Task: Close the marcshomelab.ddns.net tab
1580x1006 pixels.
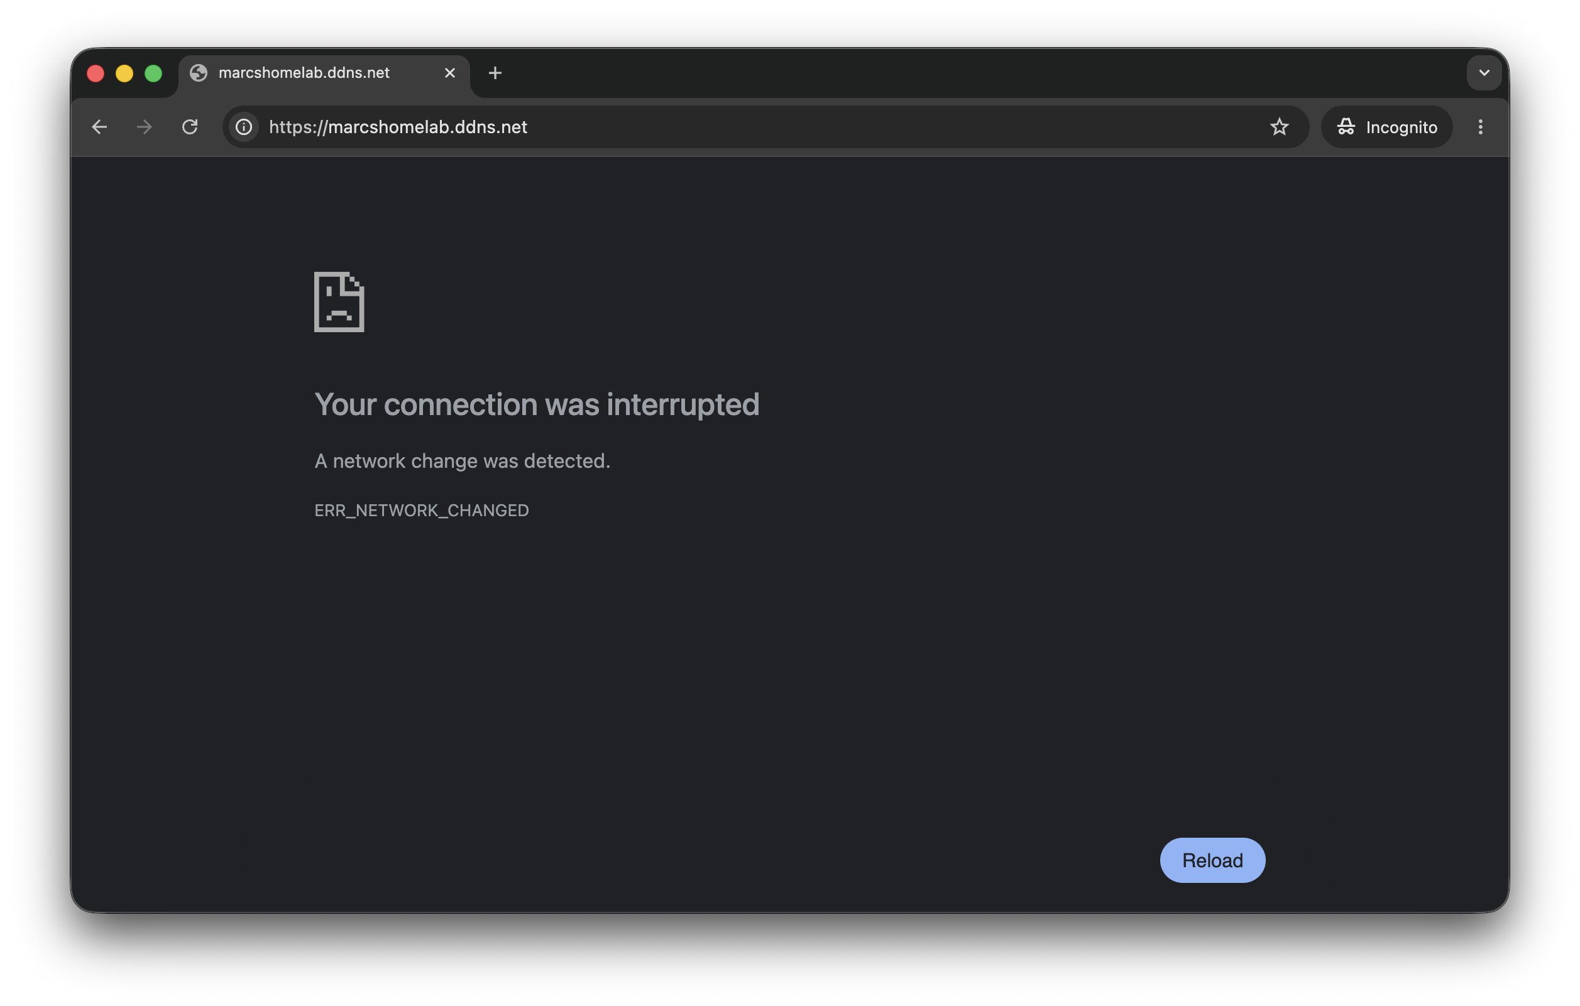Action: [x=449, y=73]
